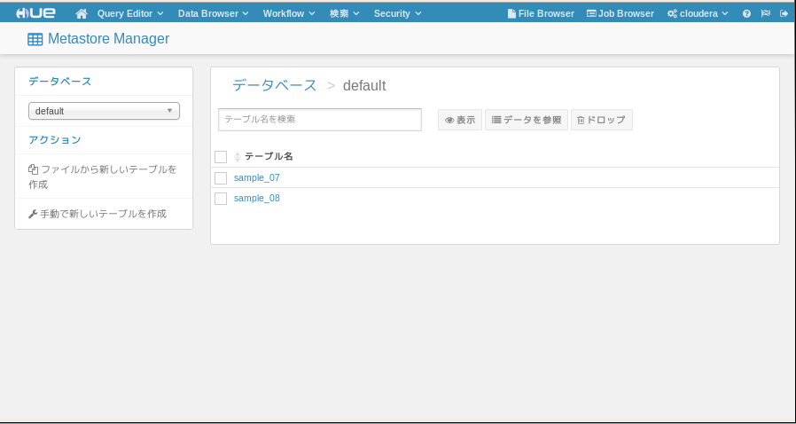This screenshot has width=796, height=424.
Task: Open the Workflow menu
Action: (289, 13)
